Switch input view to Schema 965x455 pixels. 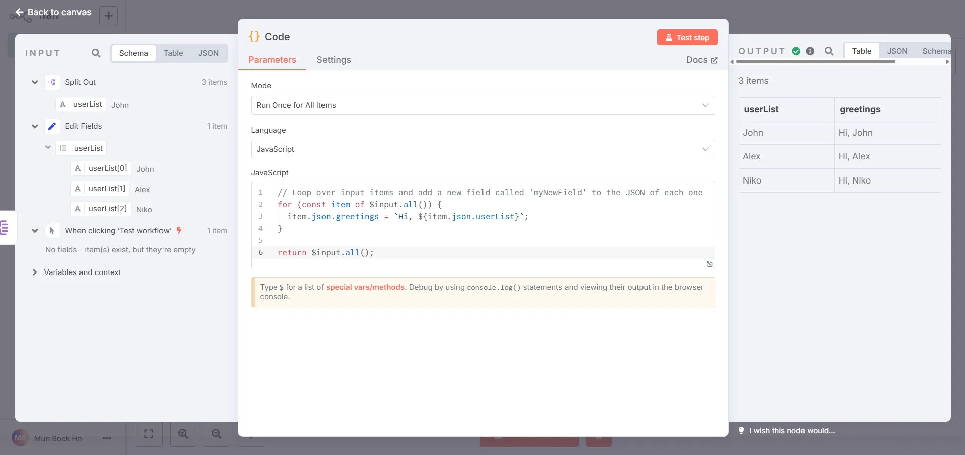(133, 53)
